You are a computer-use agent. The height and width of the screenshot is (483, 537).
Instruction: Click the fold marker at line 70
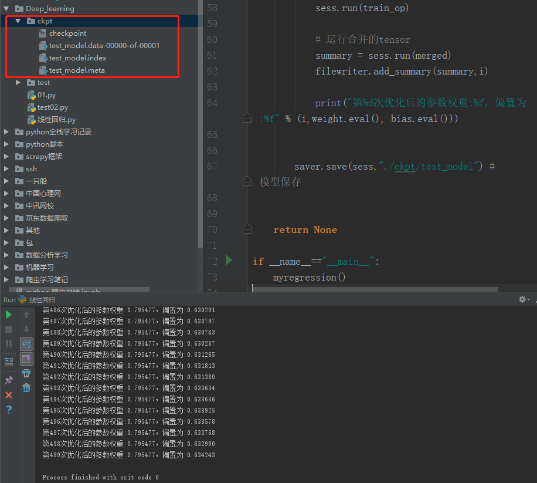click(x=247, y=229)
